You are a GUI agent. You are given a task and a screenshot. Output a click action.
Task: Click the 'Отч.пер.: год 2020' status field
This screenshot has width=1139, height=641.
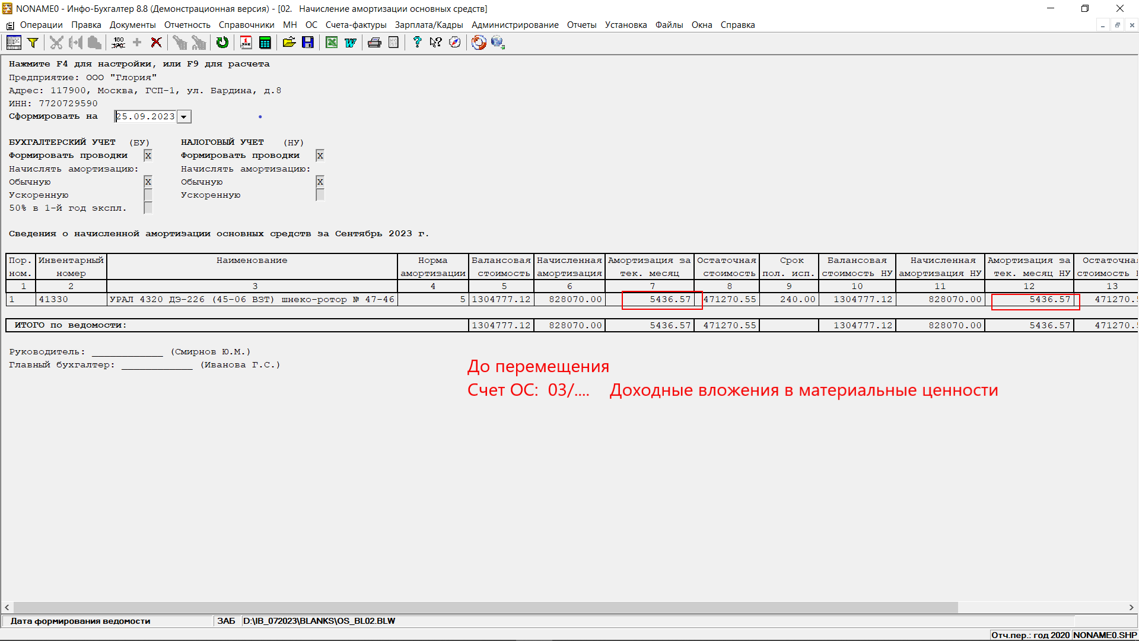point(1030,635)
